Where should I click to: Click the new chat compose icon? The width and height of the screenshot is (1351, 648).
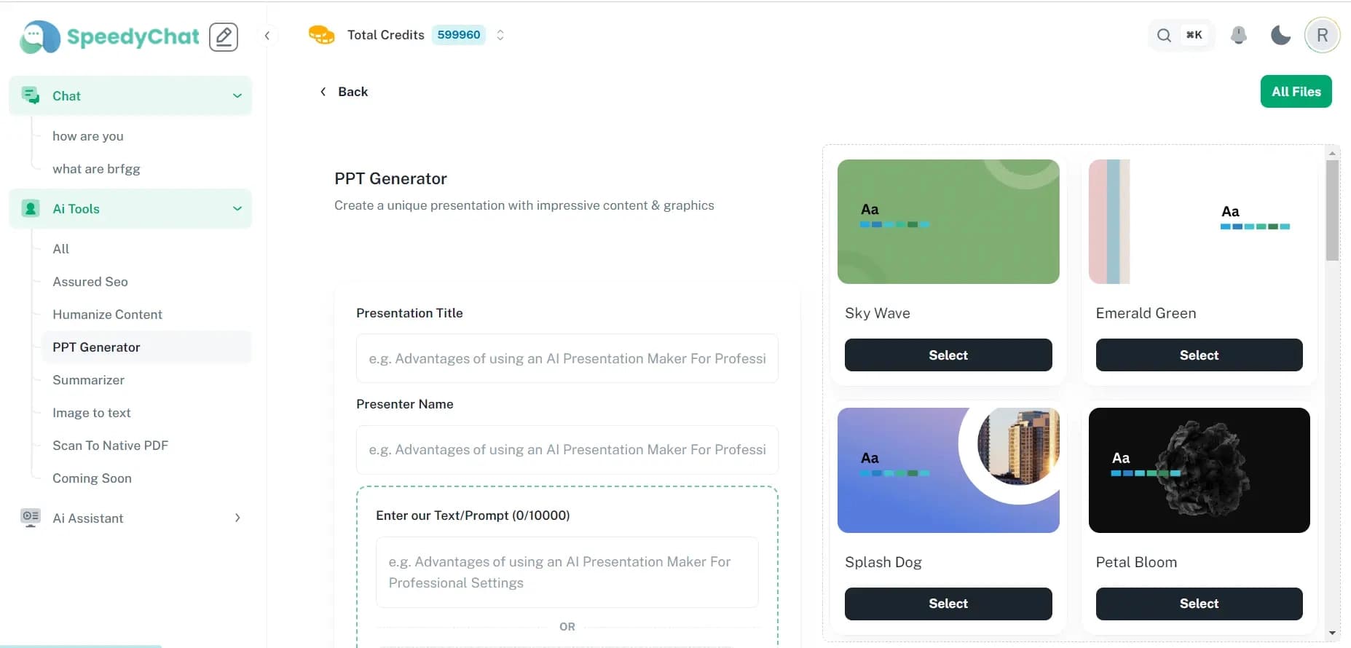224,36
